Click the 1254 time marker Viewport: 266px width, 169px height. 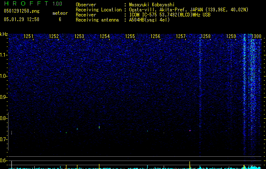coord(105,36)
